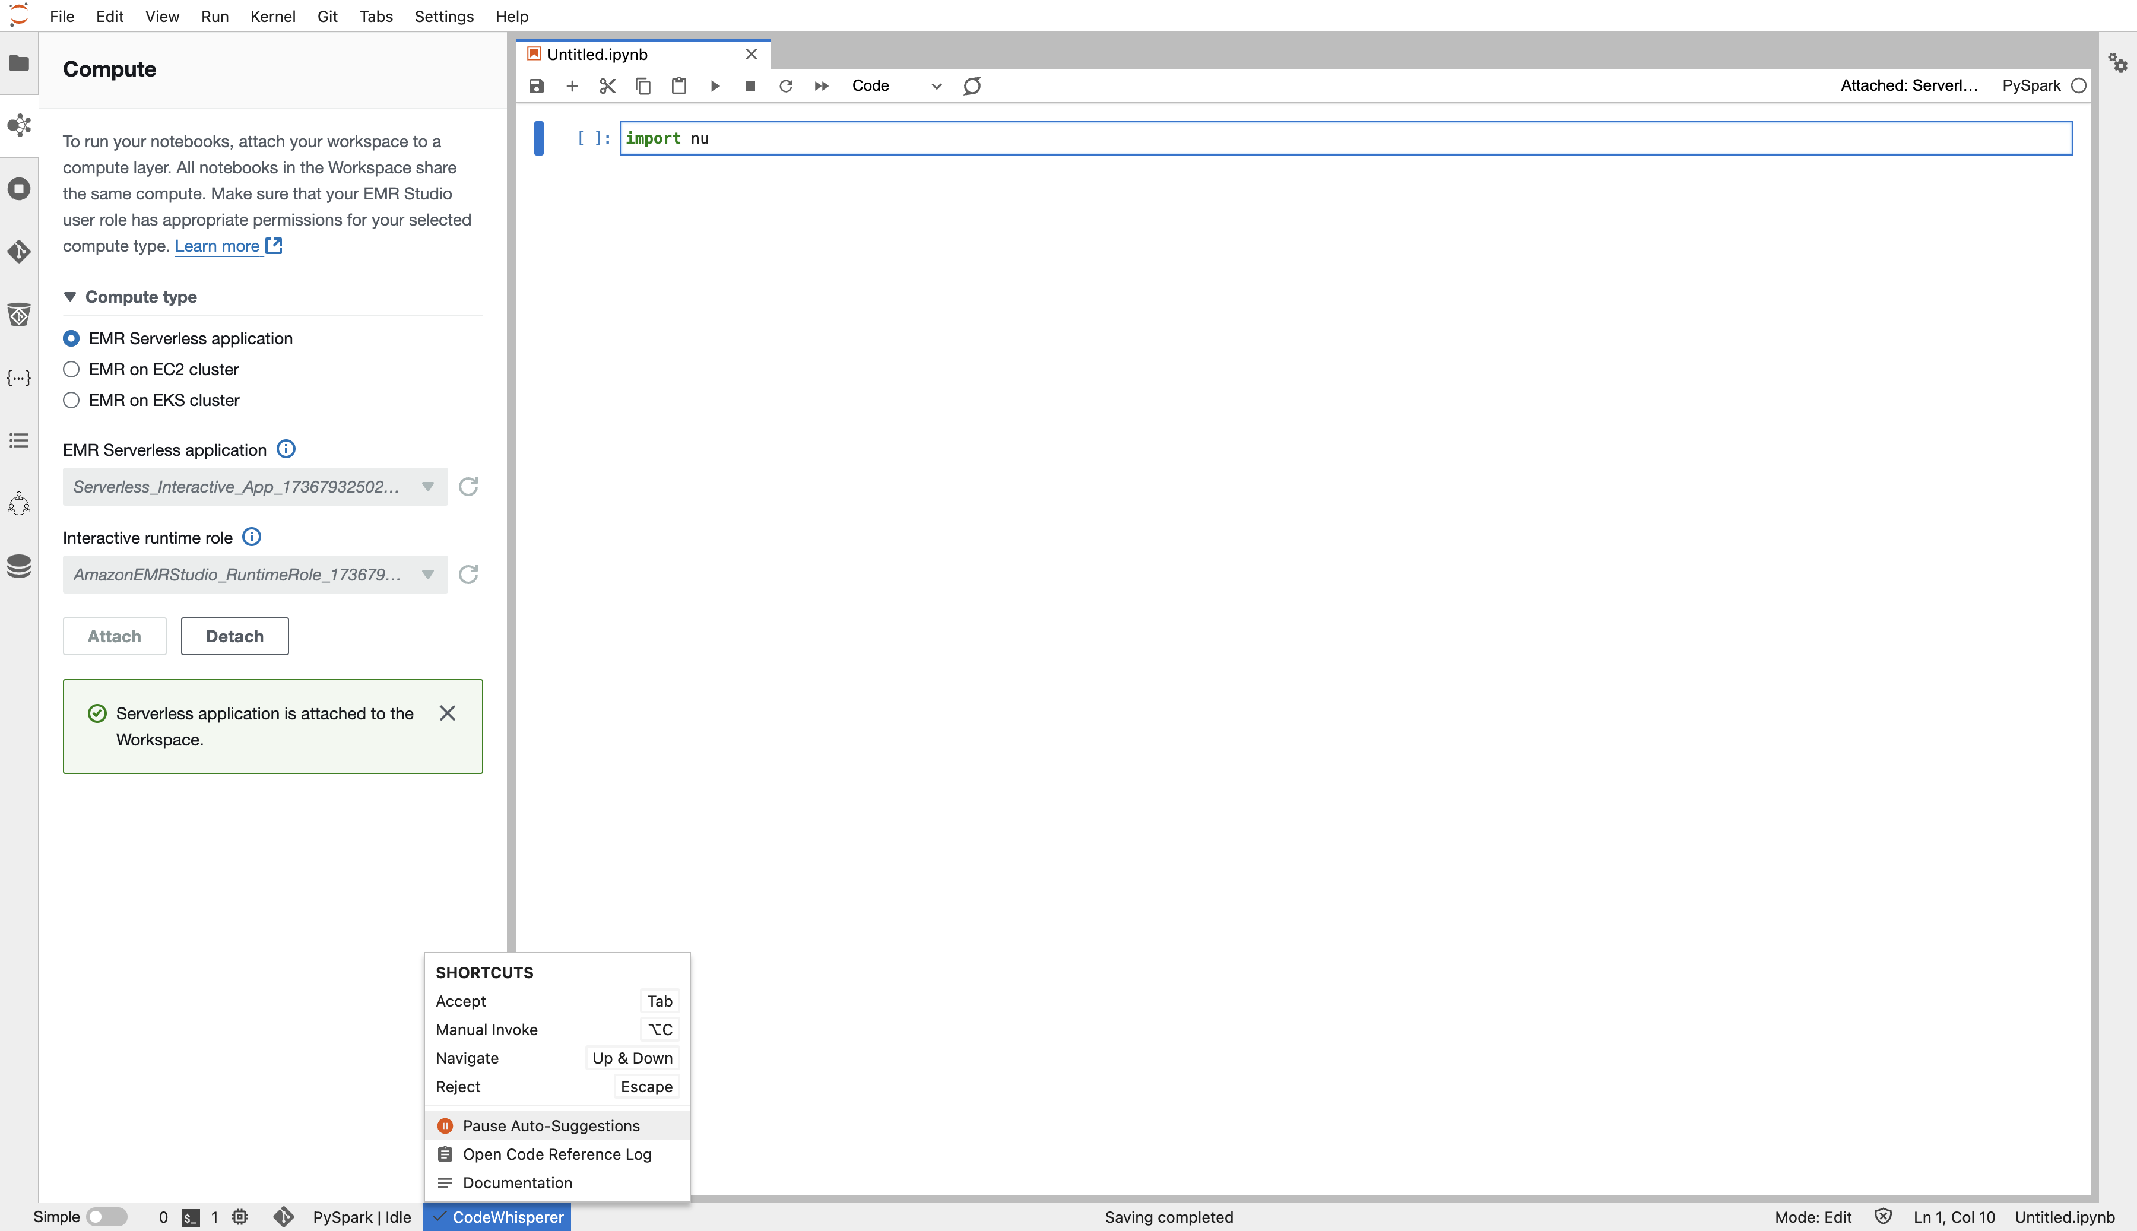Click the Git diamond icon in status bar

point(284,1217)
